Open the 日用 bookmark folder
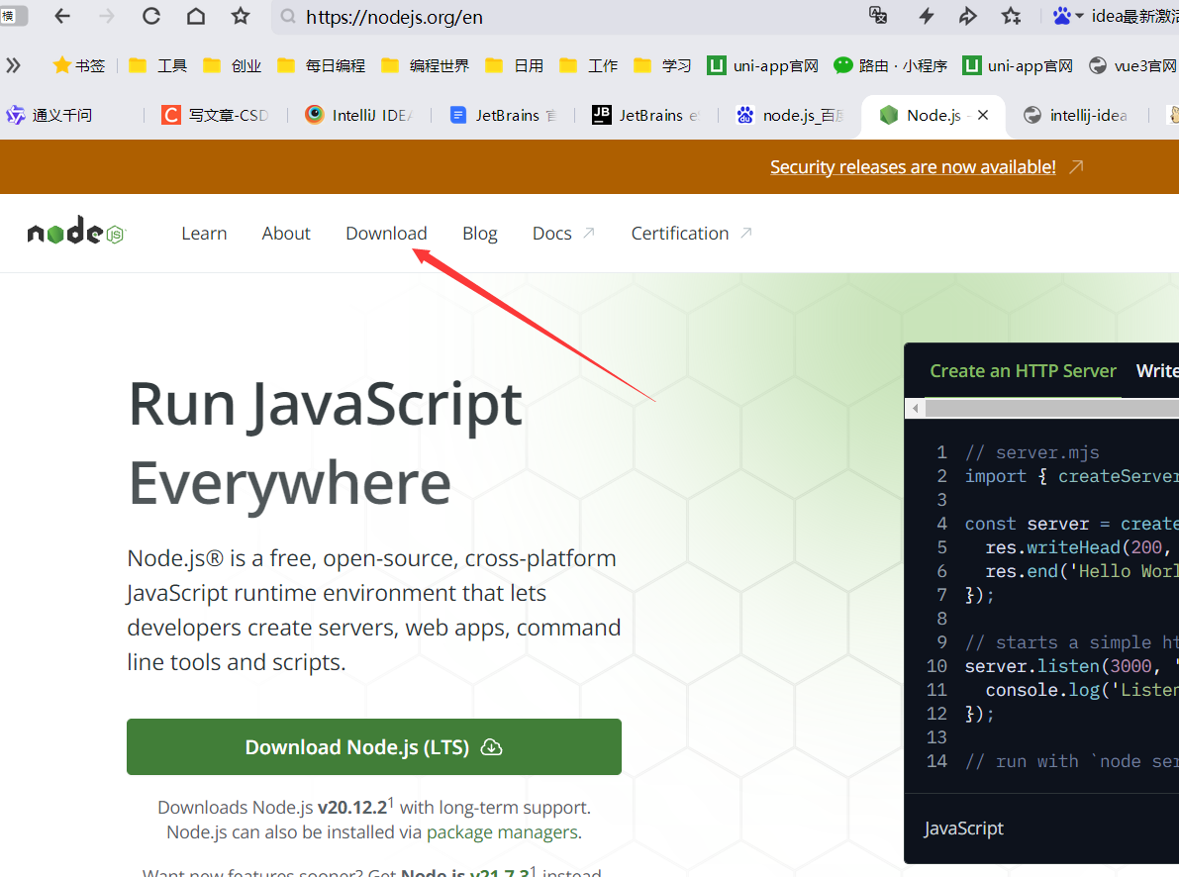The height and width of the screenshot is (877, 1179). pos(515,65)
